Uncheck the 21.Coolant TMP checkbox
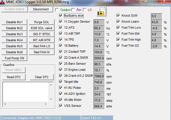Viewport: 171px width, 120px height. pyautogui.click(x=61, y=52)
